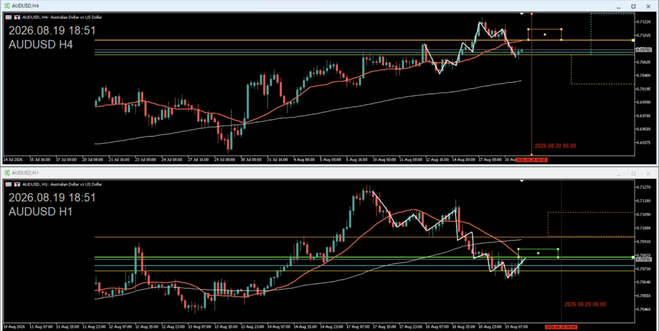Click the 0.70792 current price label on H4 scale
Image resolution: width=659 pixels, height=331 pixels.
(x=643, y=50)
